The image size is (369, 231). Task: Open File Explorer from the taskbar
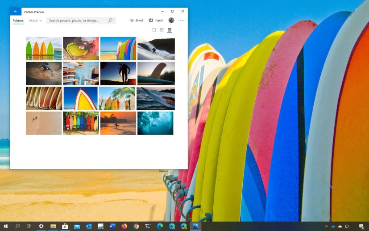click(53, 226)
